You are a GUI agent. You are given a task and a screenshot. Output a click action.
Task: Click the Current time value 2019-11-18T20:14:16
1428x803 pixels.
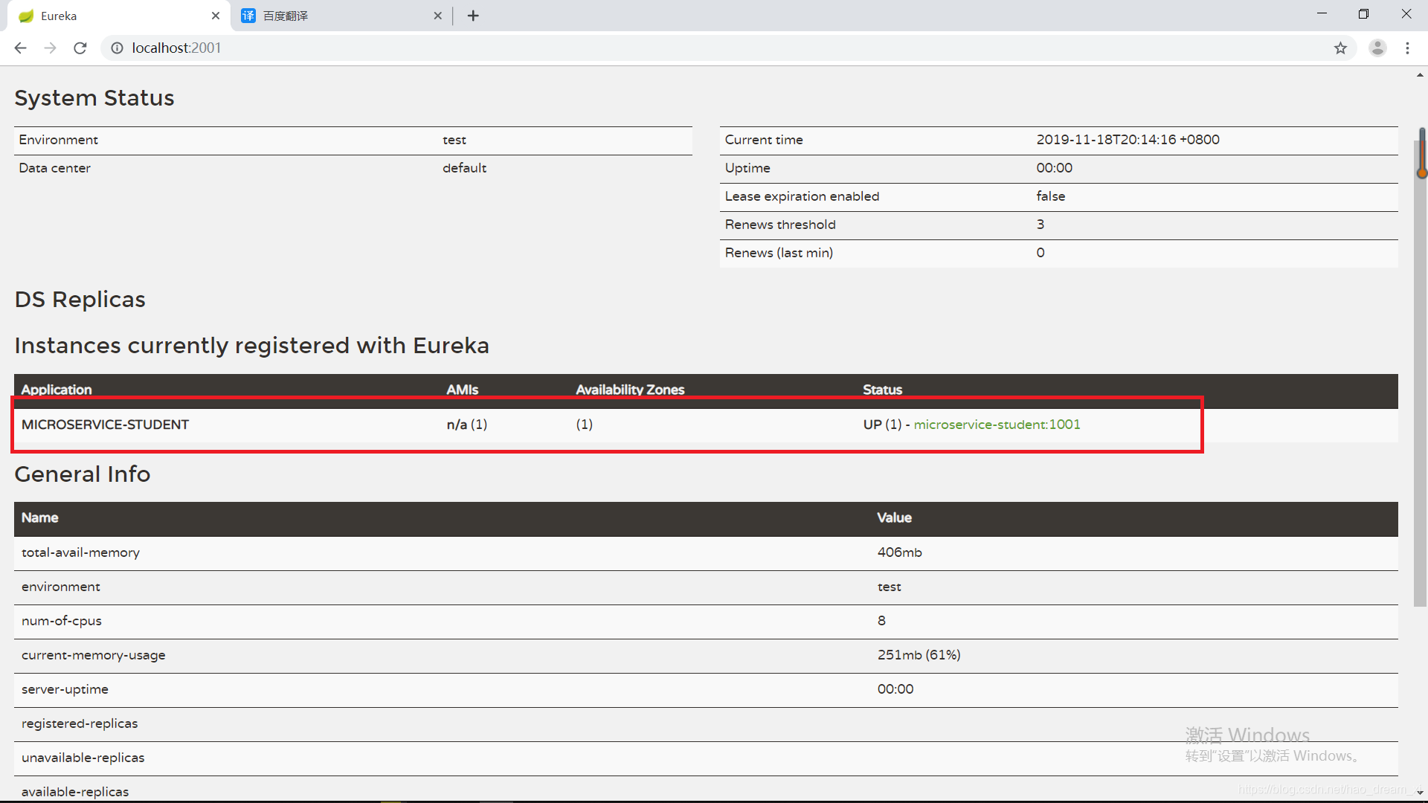[1128, 140]
